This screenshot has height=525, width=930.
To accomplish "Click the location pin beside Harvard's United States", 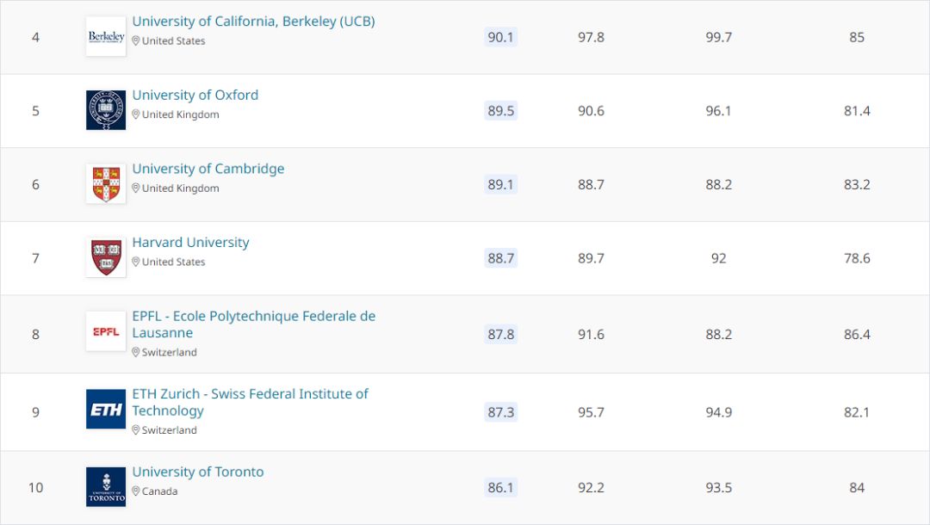I will (x=136, y=262).
